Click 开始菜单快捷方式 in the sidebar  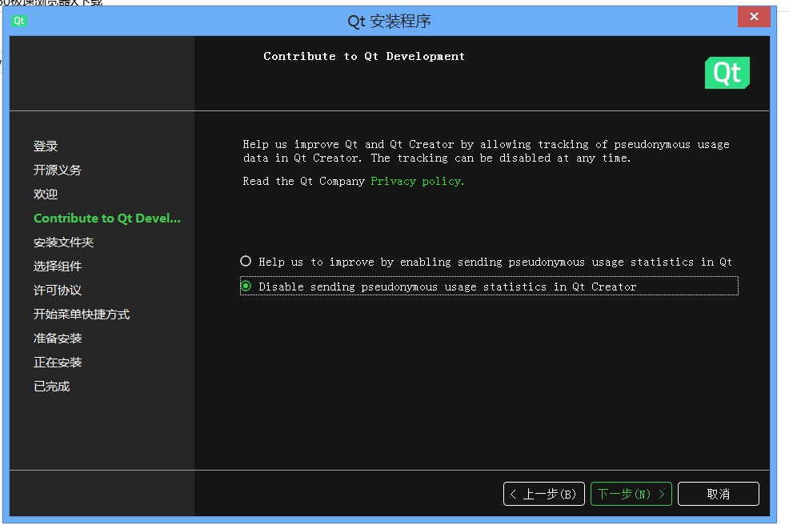[x=80, y=314]
